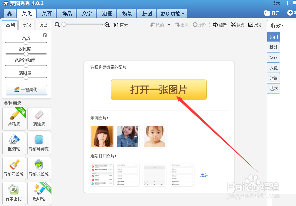Select the 涂鸦笔 doodle brush tool
296x206 pixels.
coord(14,119)
